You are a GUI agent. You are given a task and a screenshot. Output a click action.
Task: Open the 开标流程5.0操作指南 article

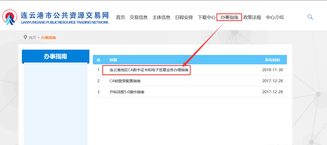coord(127,92)
